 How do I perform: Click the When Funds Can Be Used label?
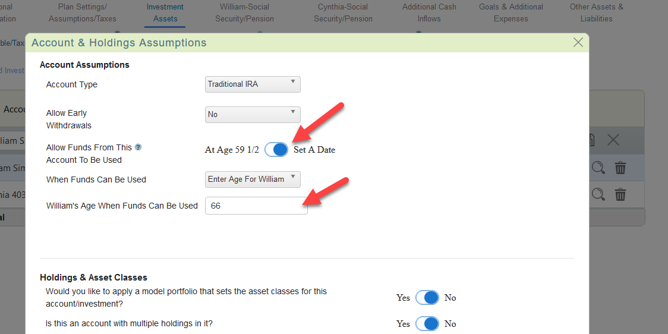pyautogui.click(x=96, y=180)
